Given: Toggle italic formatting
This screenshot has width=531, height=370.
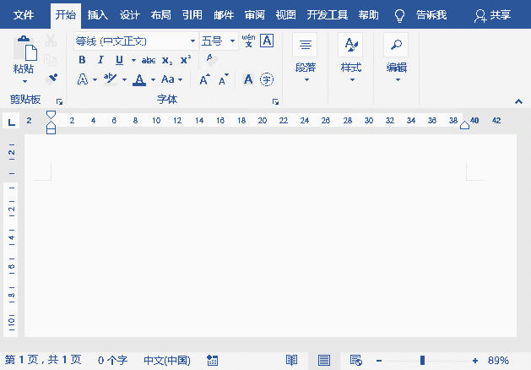Looking at the screenshot, I should click(100, 60).
